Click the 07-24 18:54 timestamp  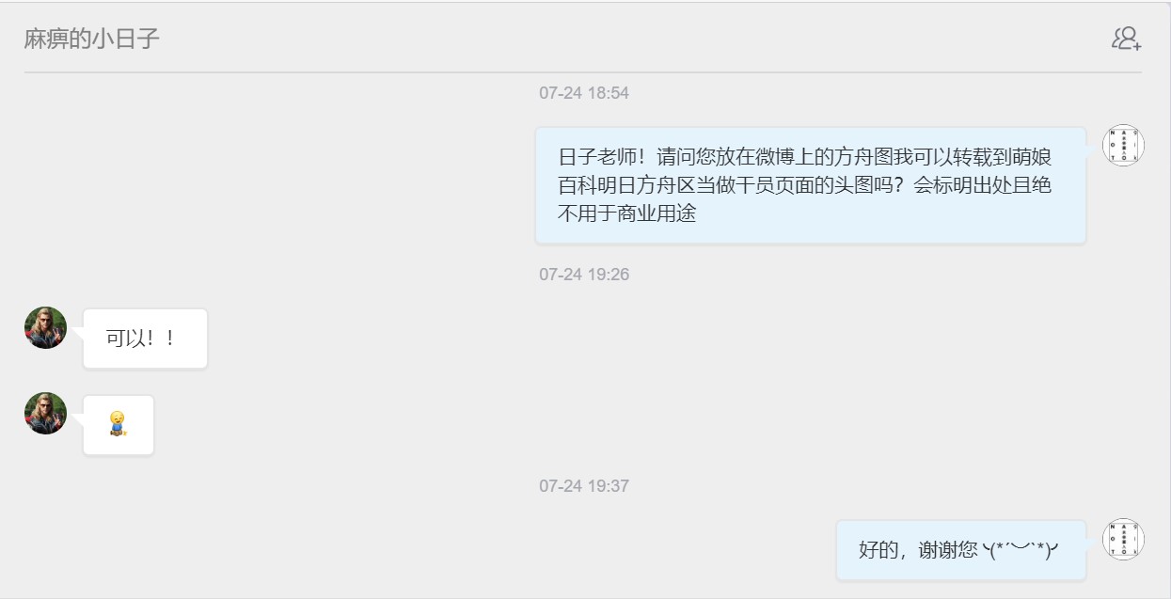[x=584, y=93]
